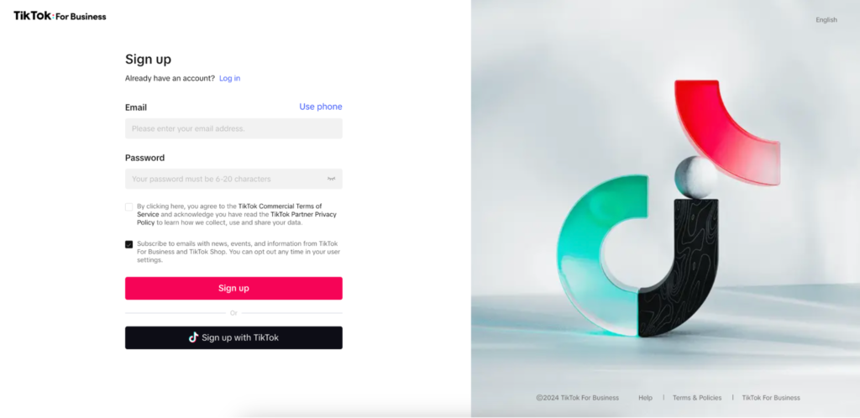Click the TikTok For Business header logo
Image resolution: width=860 pixels, height=418 pixels.
tap(60, 16)
